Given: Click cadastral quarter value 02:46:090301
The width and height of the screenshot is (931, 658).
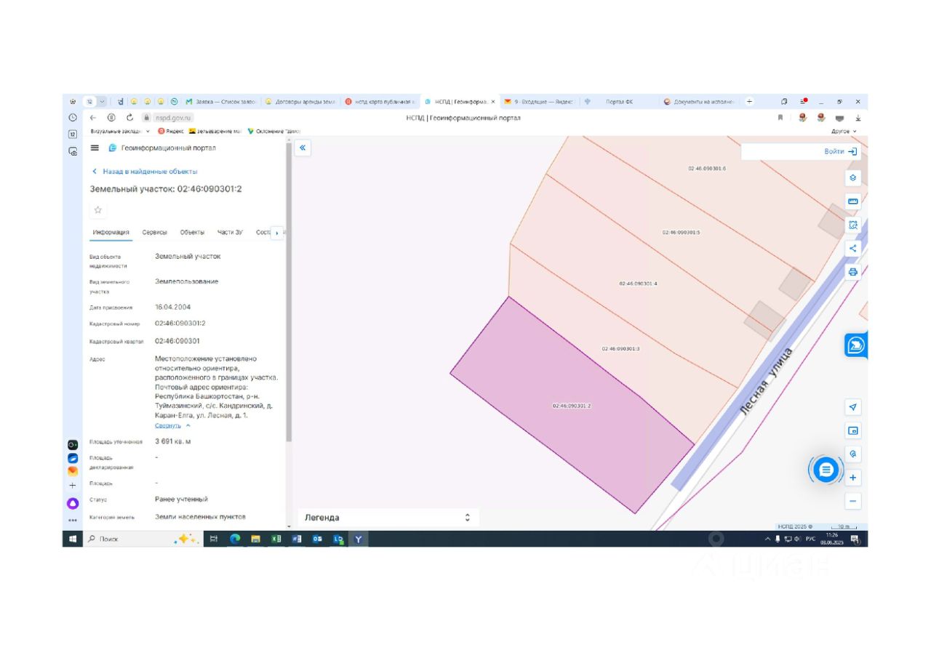Looking at the screenshot, I should click(x=177, y=341).
